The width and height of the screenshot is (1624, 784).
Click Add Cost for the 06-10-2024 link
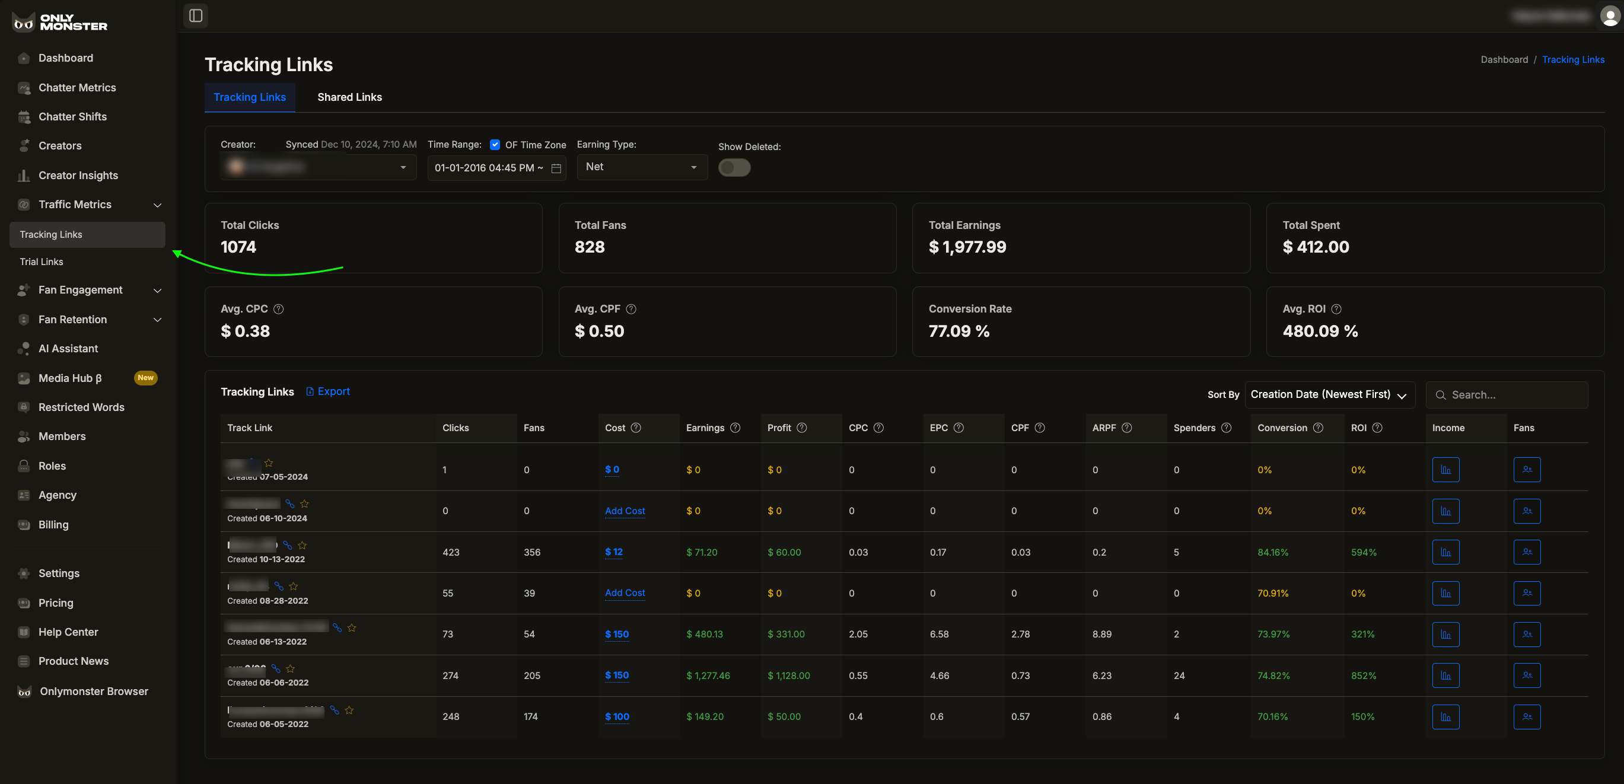[x=624, y=511]
